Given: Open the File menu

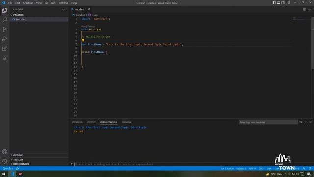Looking at the screenshot, I should point(10,3).
